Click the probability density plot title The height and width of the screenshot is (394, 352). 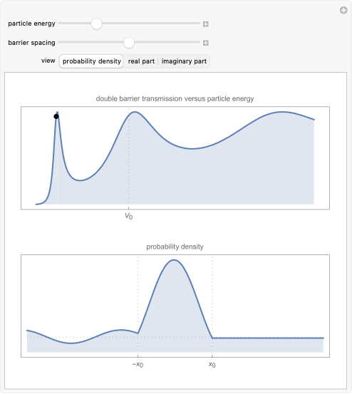175,247
